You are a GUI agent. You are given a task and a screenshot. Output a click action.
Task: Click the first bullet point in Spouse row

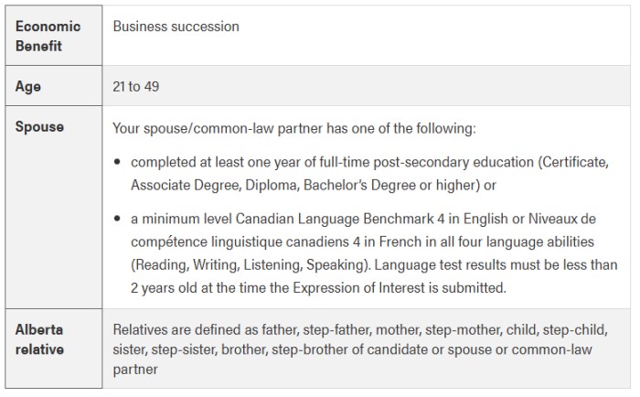point(119,162)
